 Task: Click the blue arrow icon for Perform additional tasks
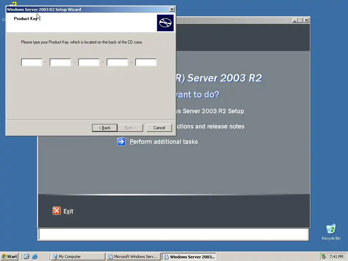pos(121,142)
